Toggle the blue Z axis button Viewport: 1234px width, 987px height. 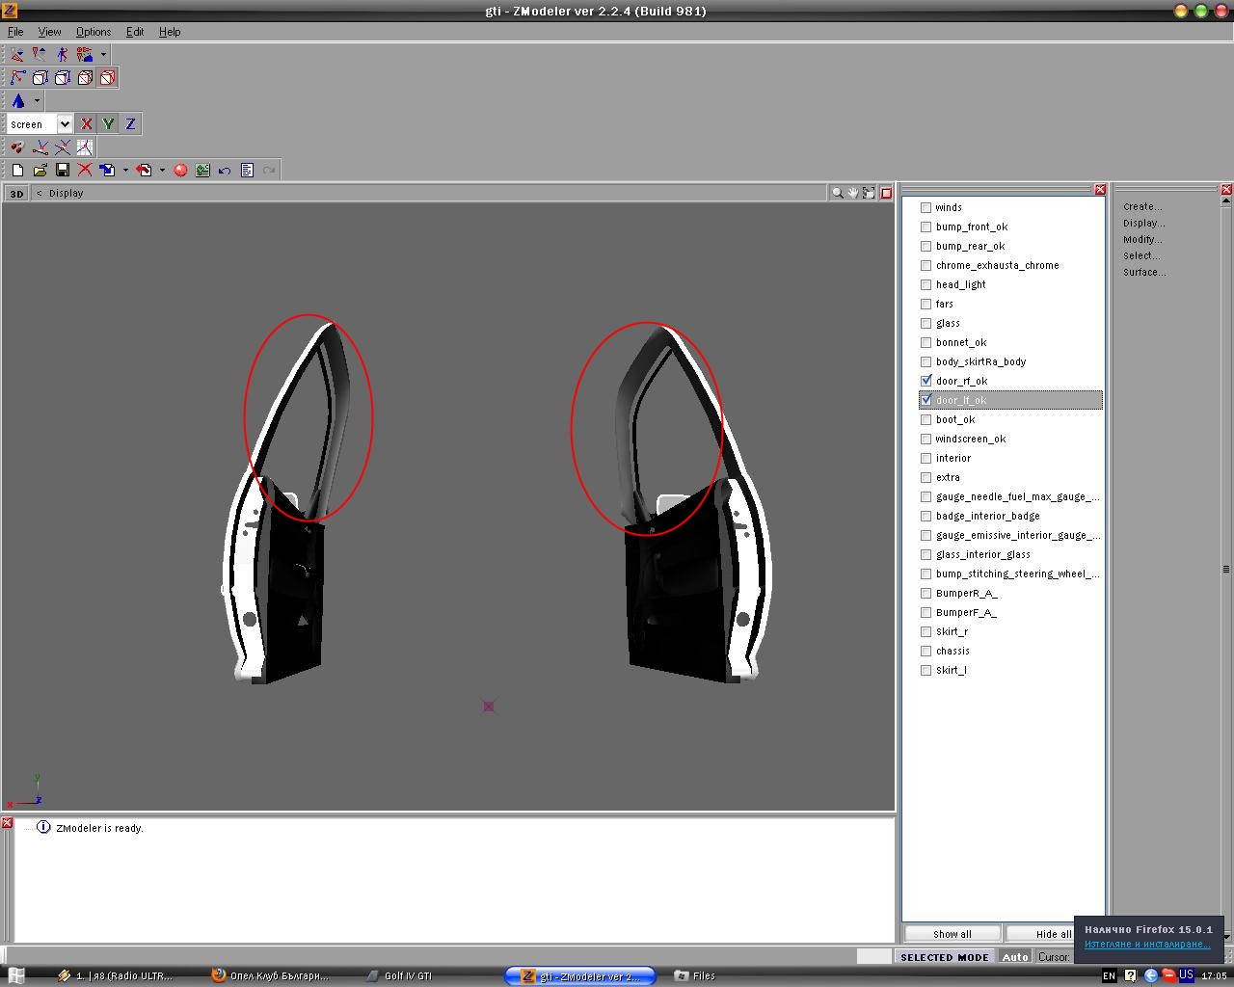pyautogui.click(x=130, y=123)
